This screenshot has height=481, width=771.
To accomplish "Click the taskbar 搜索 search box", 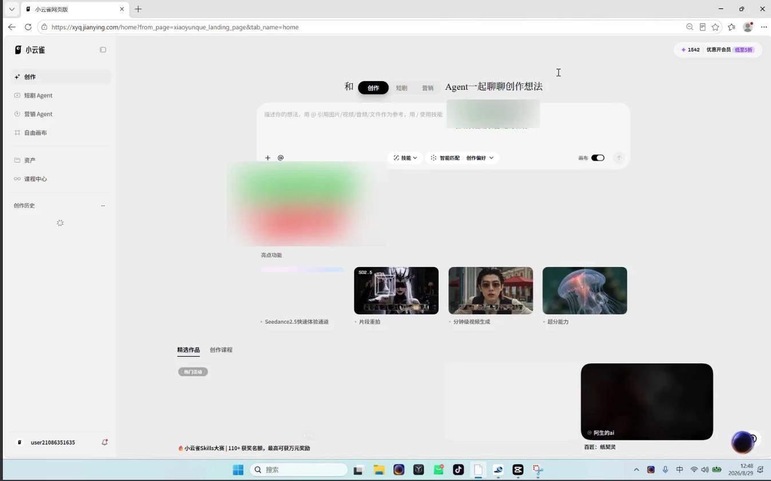I will 299,470.
